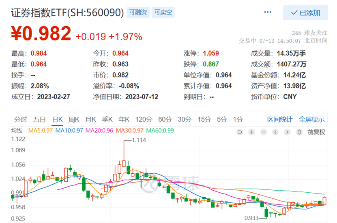Click the 均线 label
The image size is (337, 223).
[x=17, y=130]
